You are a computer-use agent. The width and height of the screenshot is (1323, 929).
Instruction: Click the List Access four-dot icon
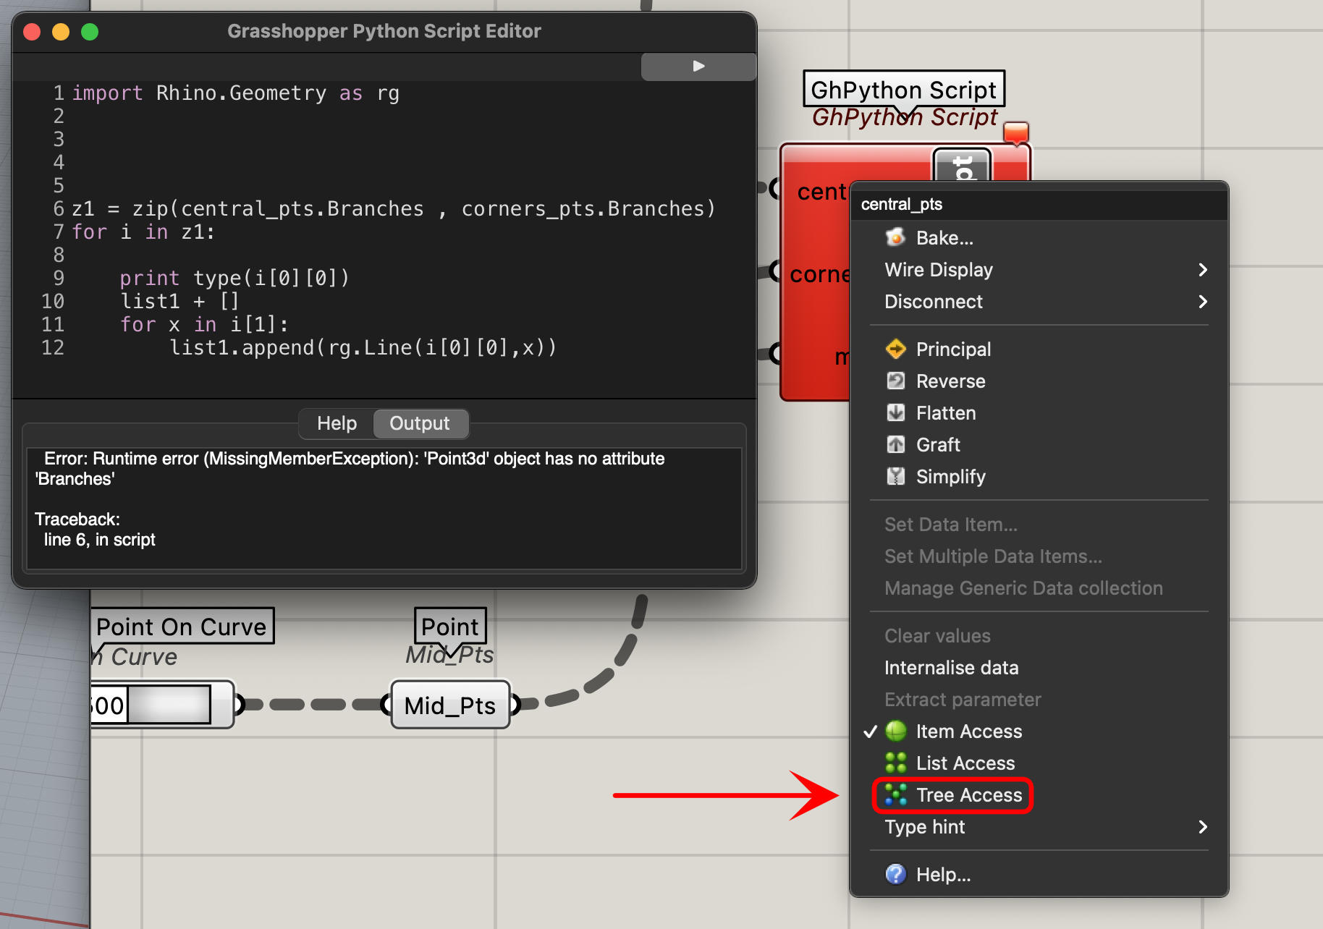[896, 763]
